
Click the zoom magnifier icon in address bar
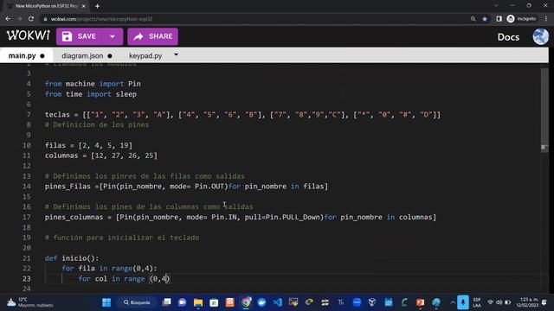point(473,19)
